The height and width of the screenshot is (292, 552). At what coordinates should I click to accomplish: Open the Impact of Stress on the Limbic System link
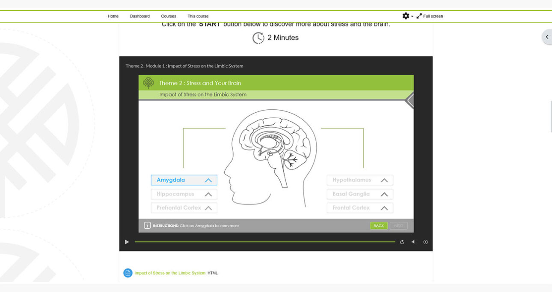click(x=169, y=272)
